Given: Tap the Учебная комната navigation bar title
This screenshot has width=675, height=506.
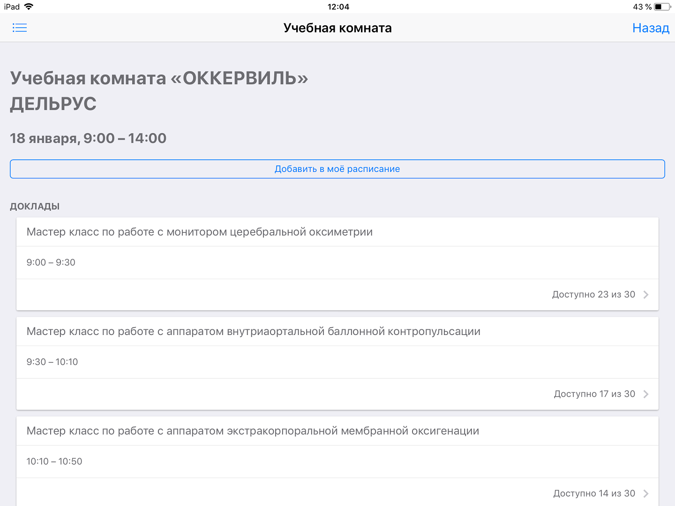Looking at the screenshot, I should (337, 28).
